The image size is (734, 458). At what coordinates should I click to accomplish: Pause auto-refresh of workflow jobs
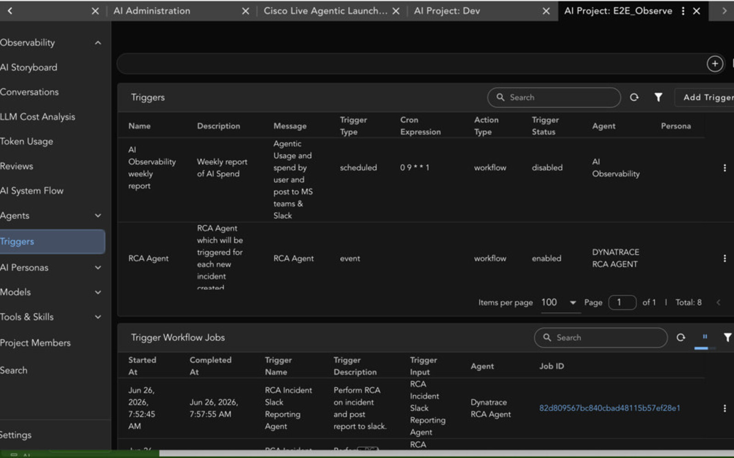[705, 337]
